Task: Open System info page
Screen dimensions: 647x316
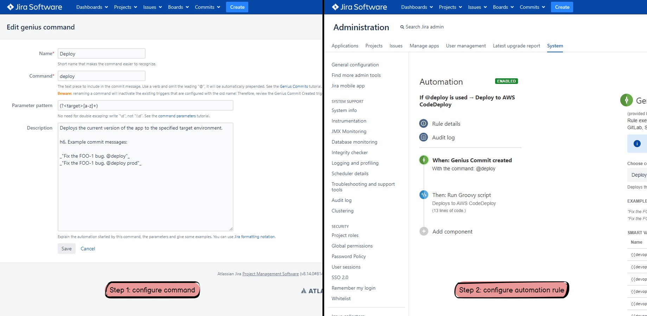Action: 344,110
